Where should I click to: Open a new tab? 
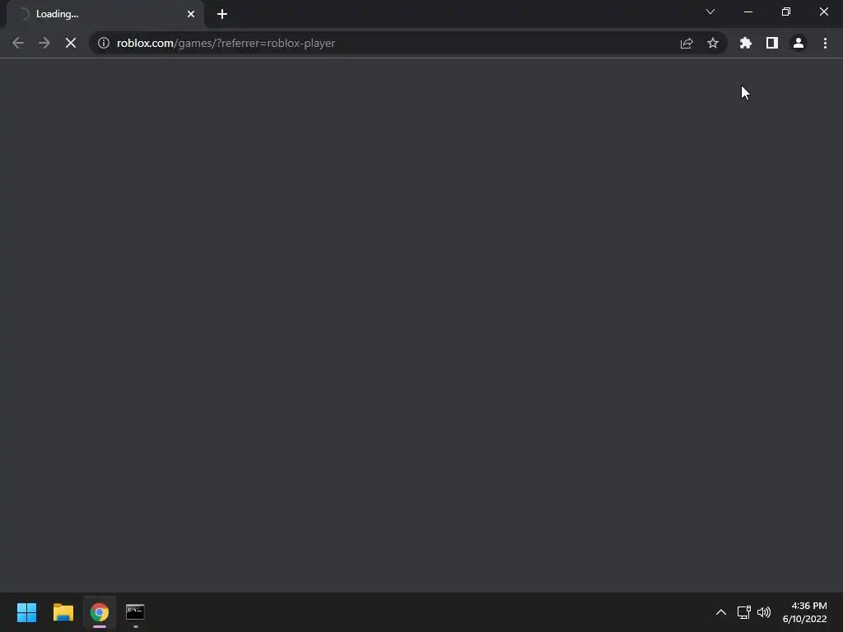click(222, 14)
